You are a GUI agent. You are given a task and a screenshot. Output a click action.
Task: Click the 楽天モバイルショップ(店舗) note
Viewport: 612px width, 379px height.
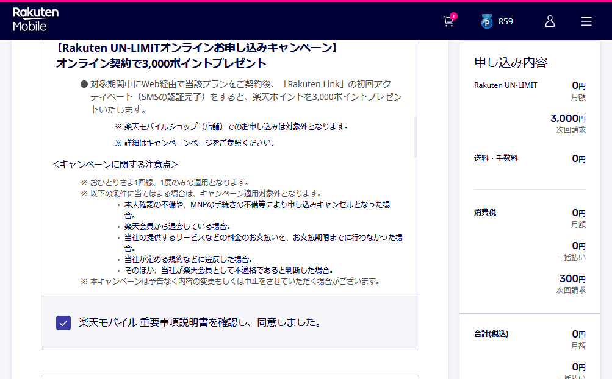click(231, 126)
